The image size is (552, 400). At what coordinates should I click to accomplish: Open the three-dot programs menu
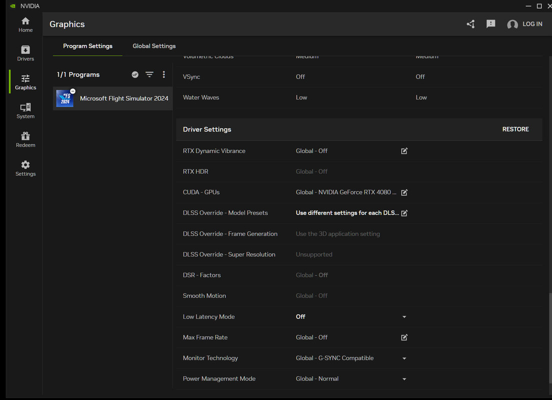tap(164, 74)
